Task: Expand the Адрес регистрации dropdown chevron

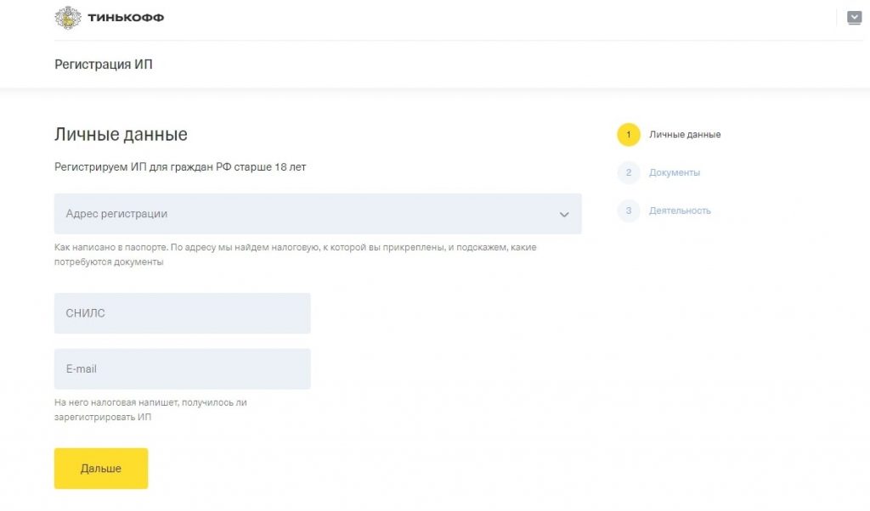Action: pos(564,215)
